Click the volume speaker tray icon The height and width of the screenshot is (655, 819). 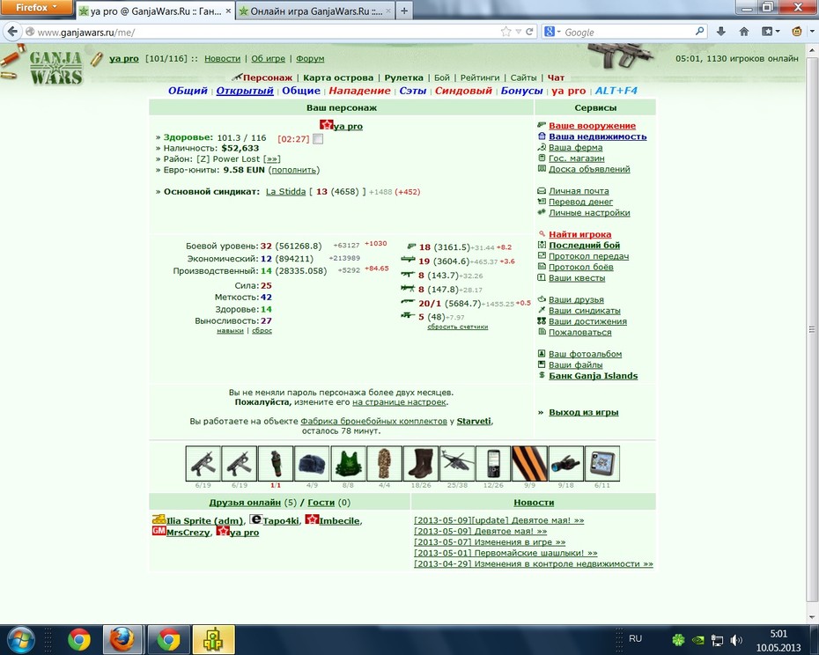736,640
